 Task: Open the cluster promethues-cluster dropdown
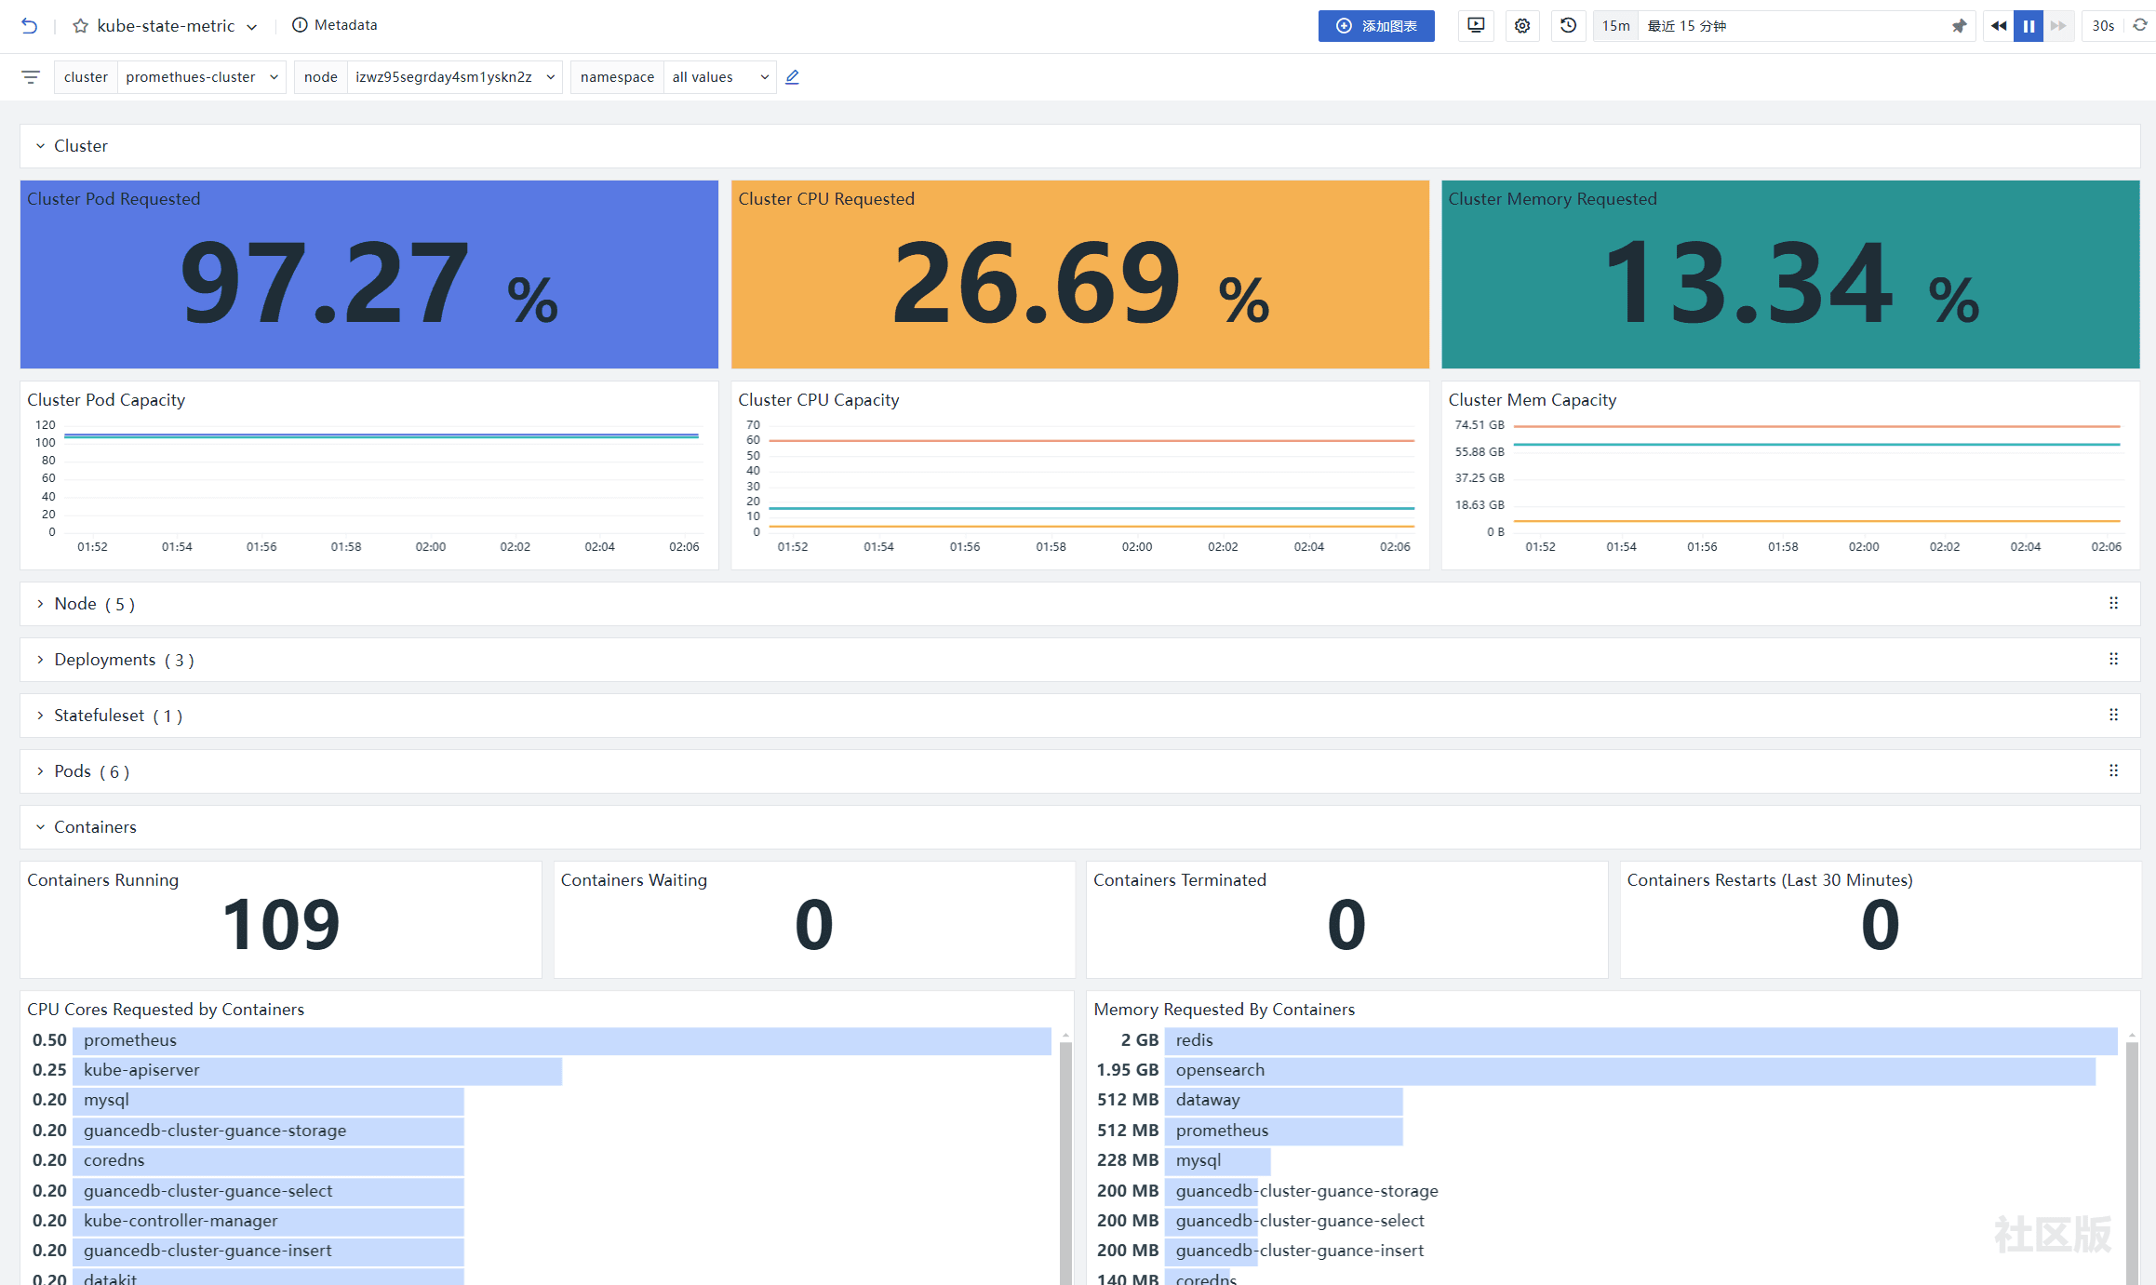tap(201, 77)
